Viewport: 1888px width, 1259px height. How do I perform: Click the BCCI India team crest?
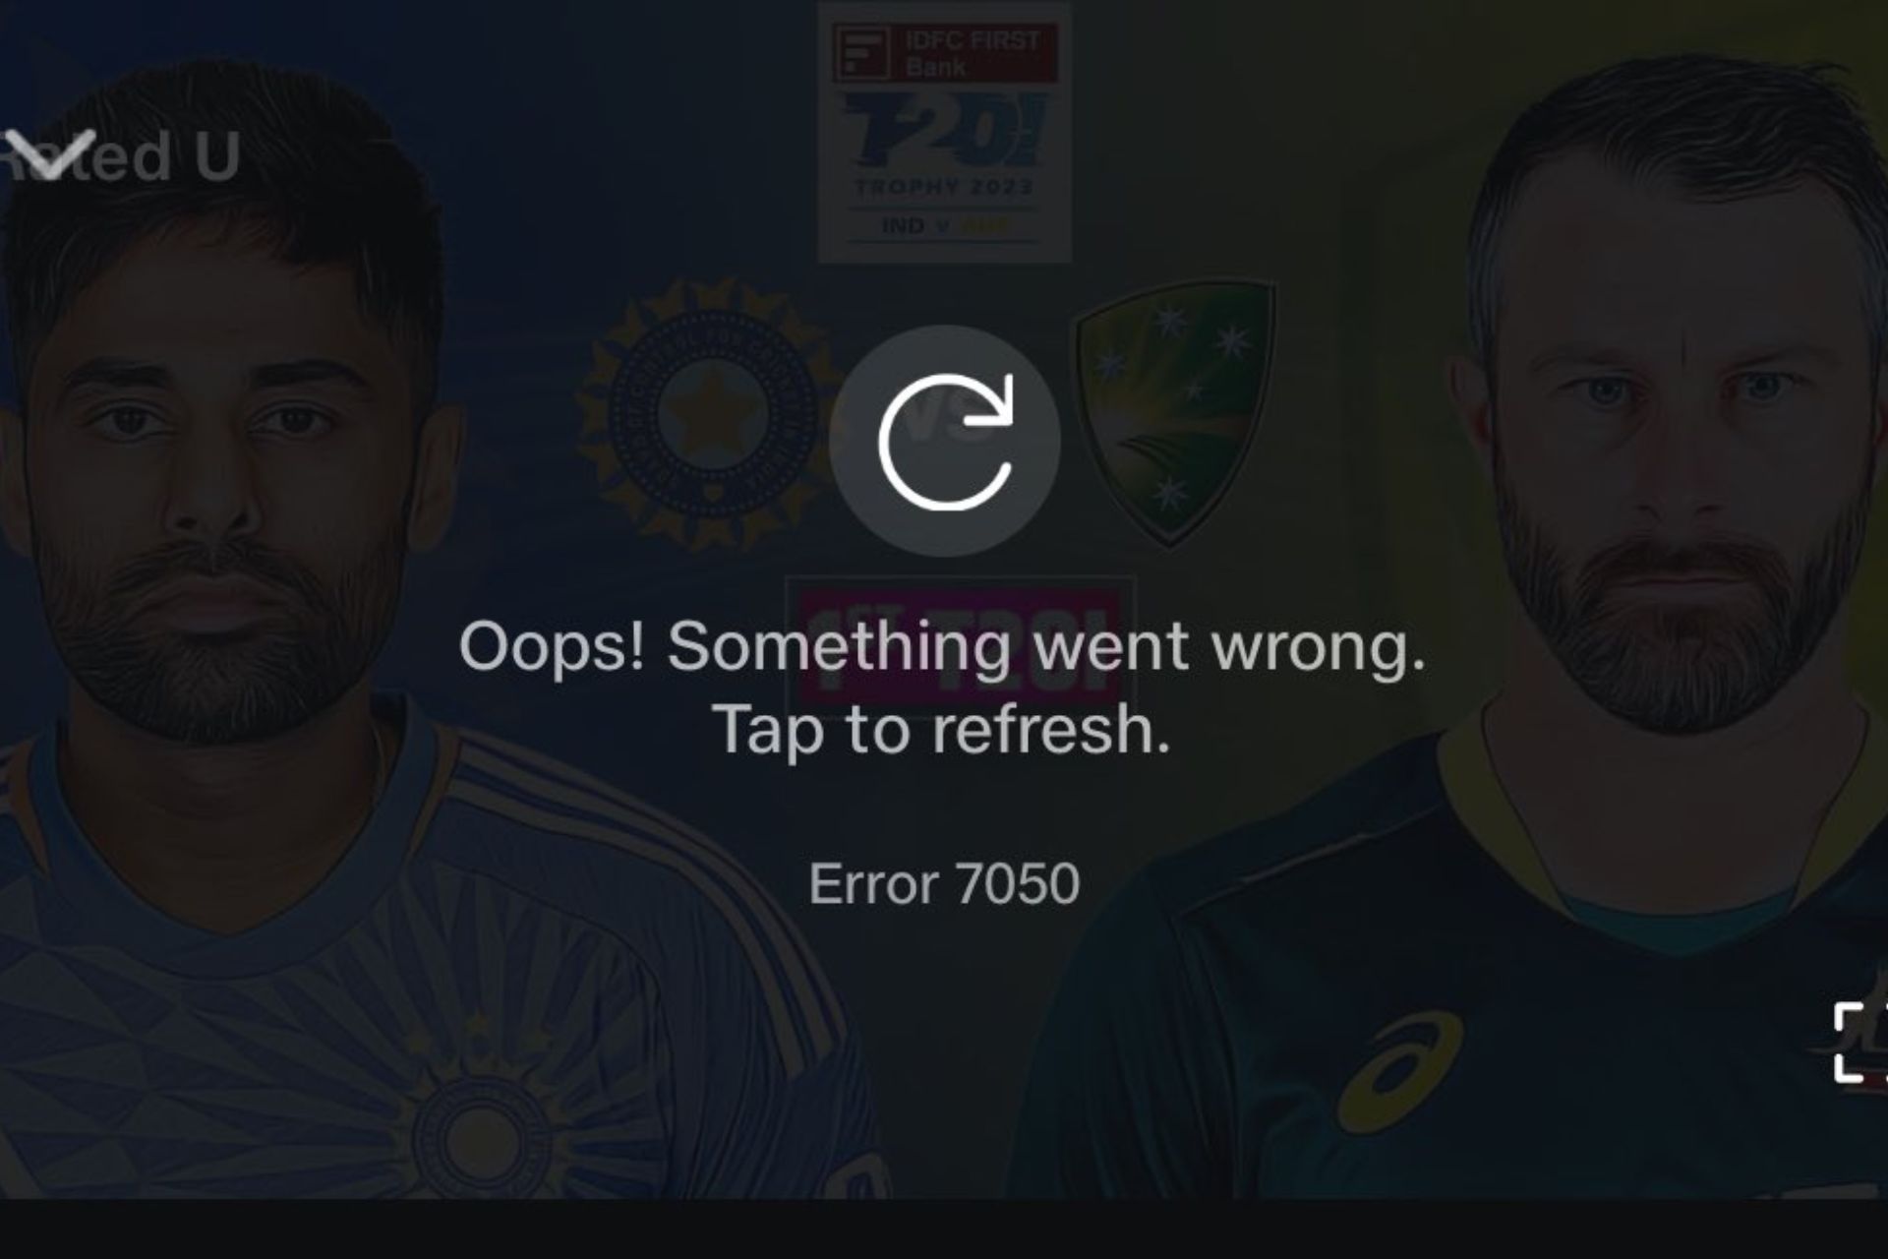709,414
